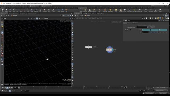Click the parameter pane search magnifier icon

coord(164,20)
